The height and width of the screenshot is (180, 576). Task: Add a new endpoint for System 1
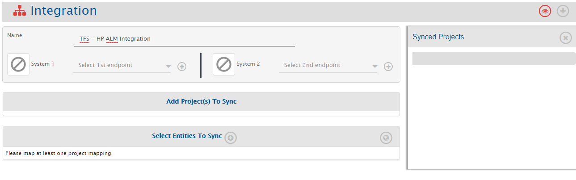coord(182,67)
